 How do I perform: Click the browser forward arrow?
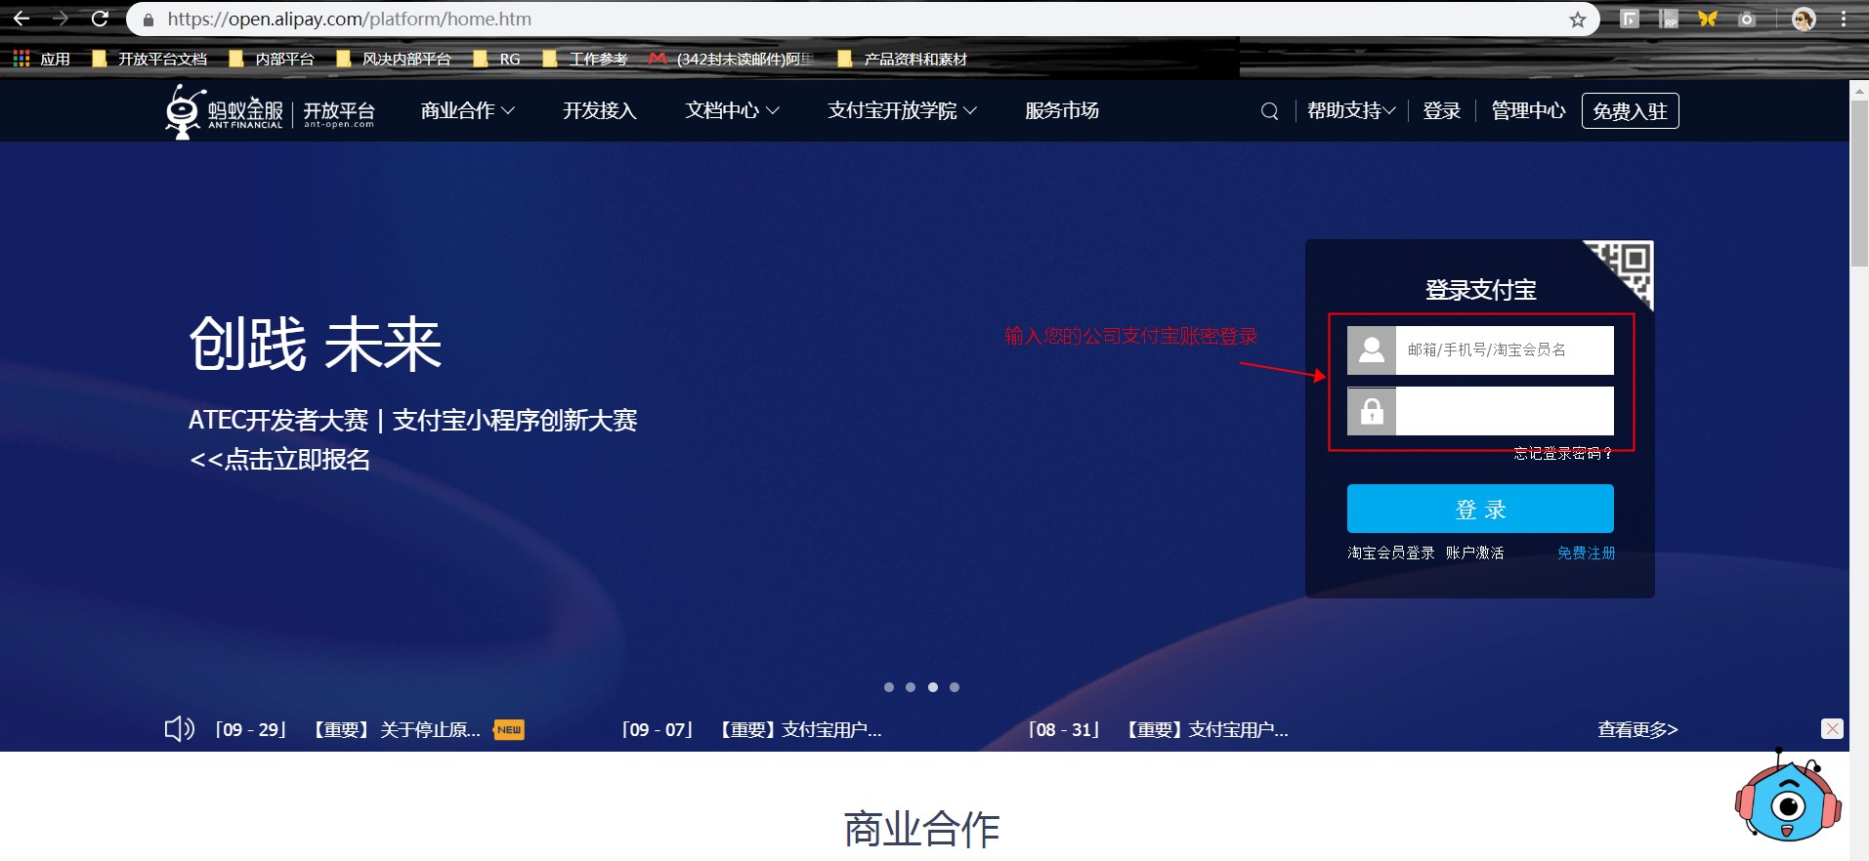coord(61,19)
